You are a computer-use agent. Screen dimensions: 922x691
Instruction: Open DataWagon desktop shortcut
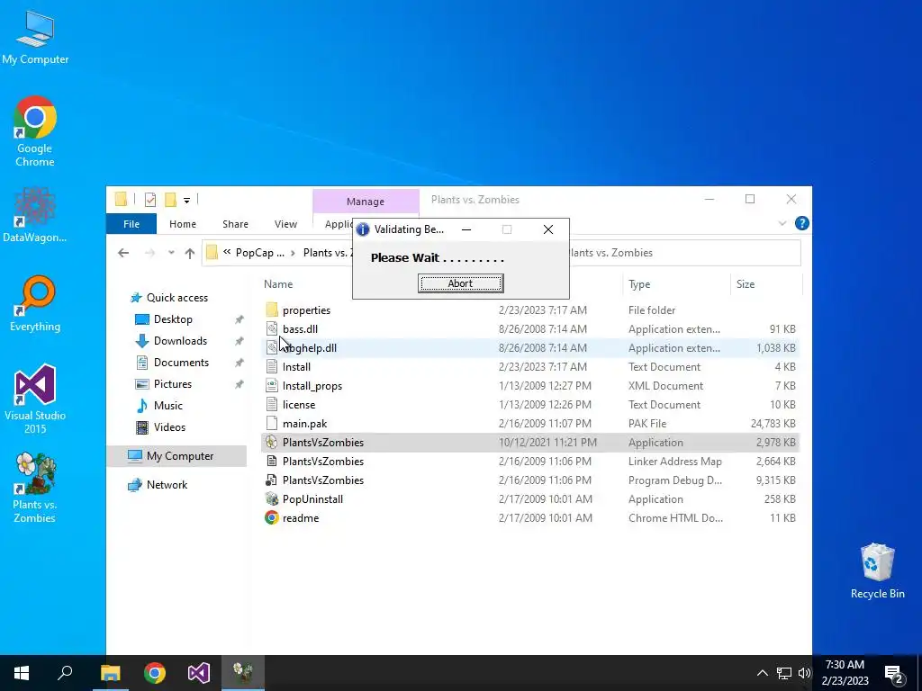pyautogui.click(x=35, y=215)
